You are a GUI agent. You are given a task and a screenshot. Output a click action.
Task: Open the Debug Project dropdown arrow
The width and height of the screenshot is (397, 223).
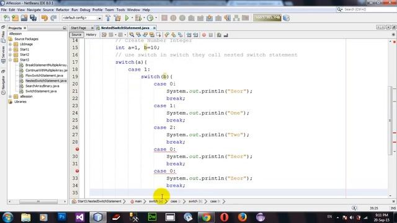[144, 18]
